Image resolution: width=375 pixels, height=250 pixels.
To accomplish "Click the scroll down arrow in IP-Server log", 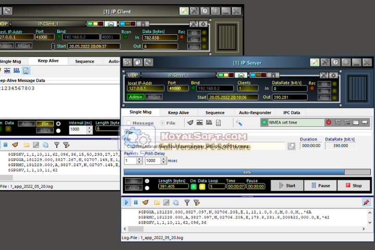I will point(370,222).
